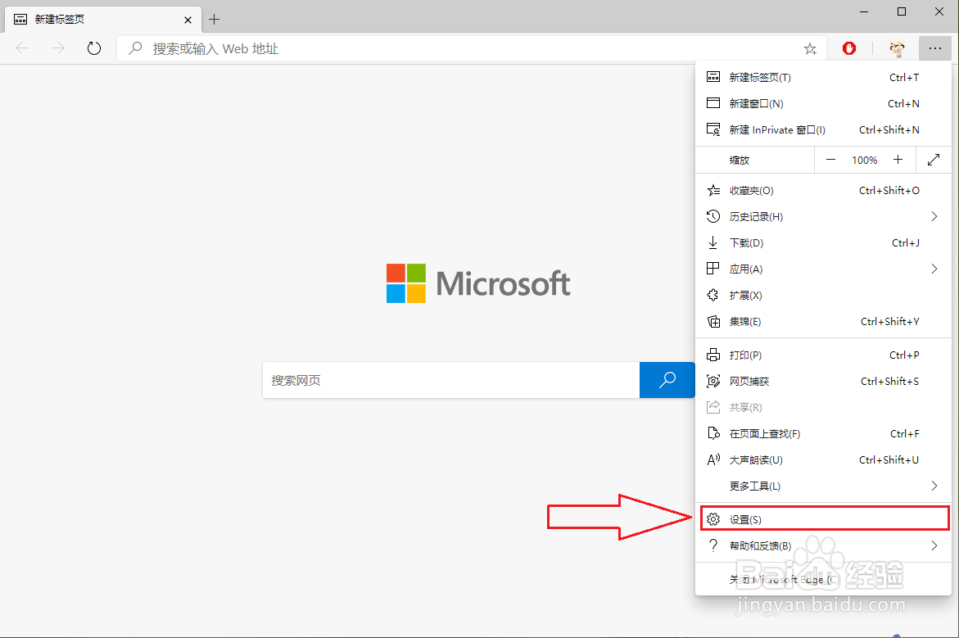Choose 新建标签页(T) from menu
Image resolution: width=959 pixels, height=638 pixels.
(x=823, y=77)
